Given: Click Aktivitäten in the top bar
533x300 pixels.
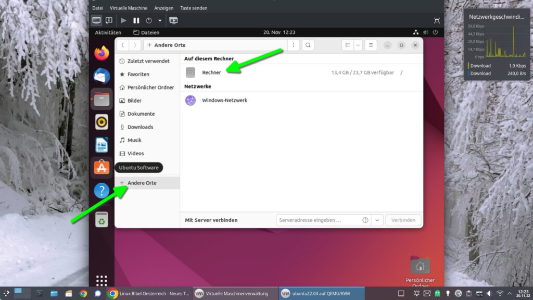Looking at the screenshot, I should click(x=108, y=32).
